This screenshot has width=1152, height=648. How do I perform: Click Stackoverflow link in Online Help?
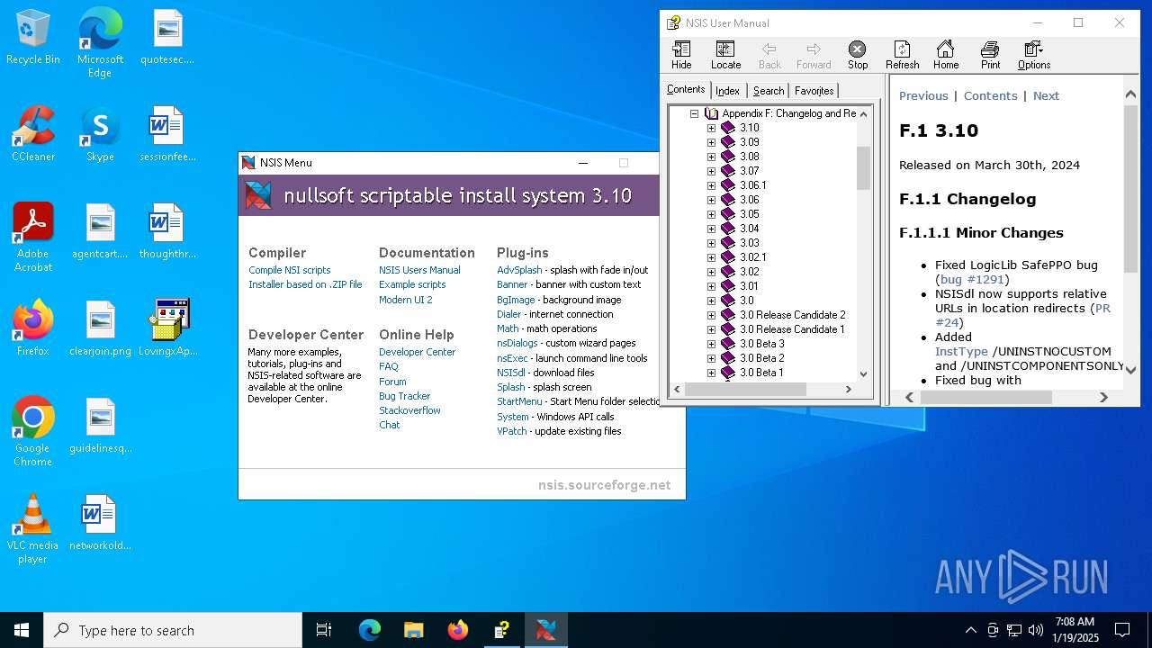coord(409,410)
